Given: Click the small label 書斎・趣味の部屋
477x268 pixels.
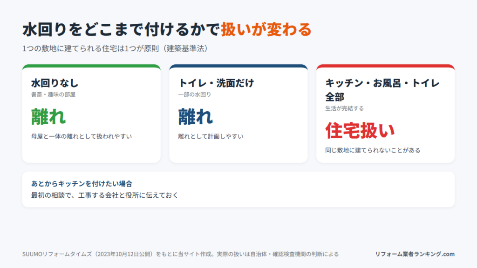Looking at the screenshot, I should point(53,94).
